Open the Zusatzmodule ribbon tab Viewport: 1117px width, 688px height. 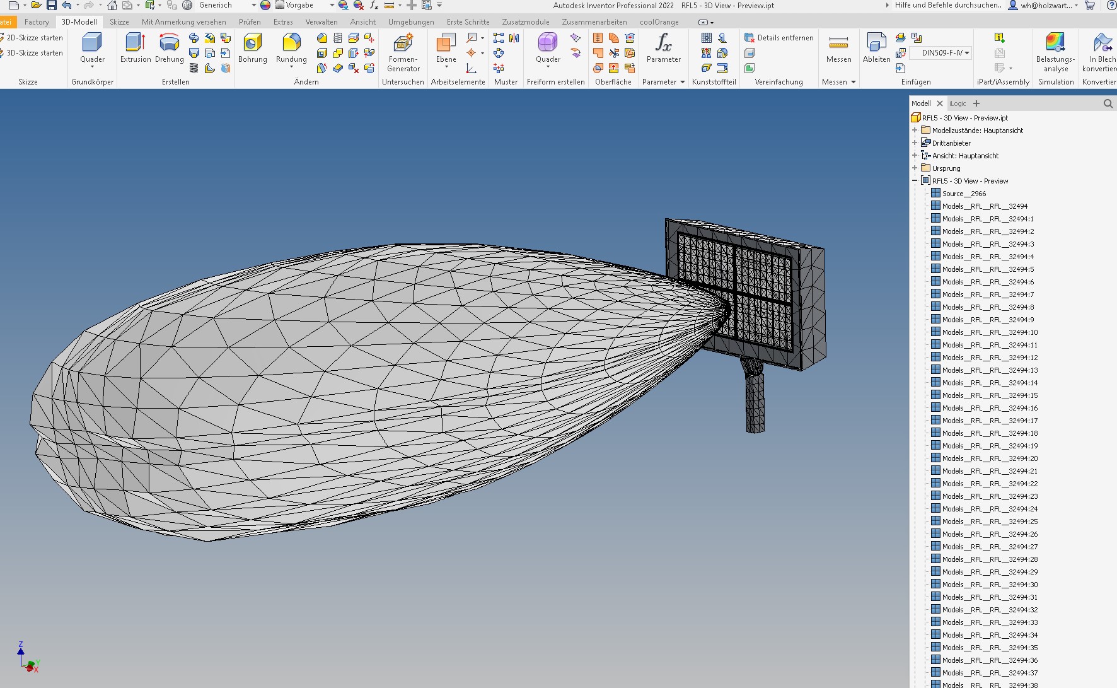(526, 22)
